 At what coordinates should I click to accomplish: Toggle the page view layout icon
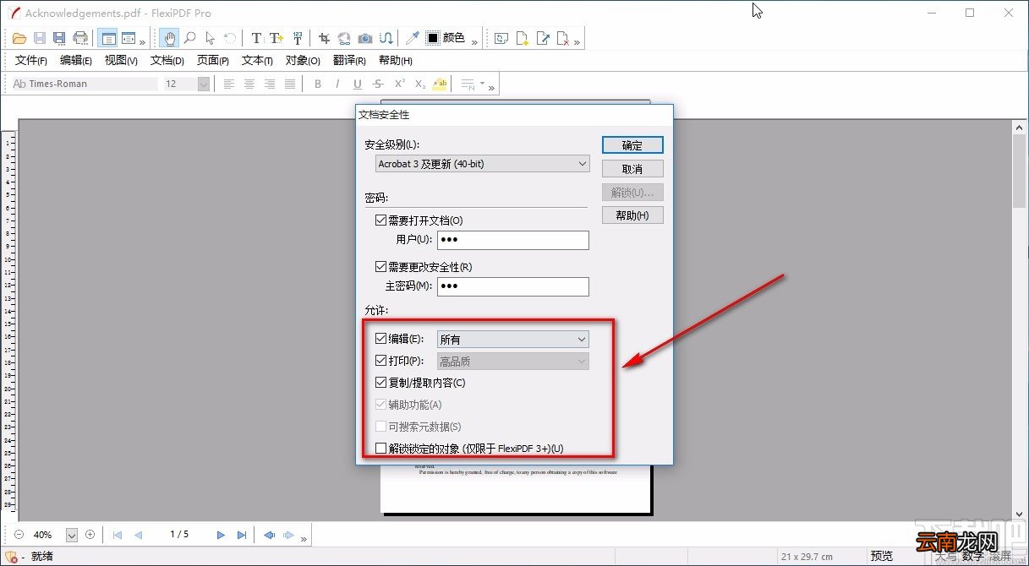pos(107,38)
